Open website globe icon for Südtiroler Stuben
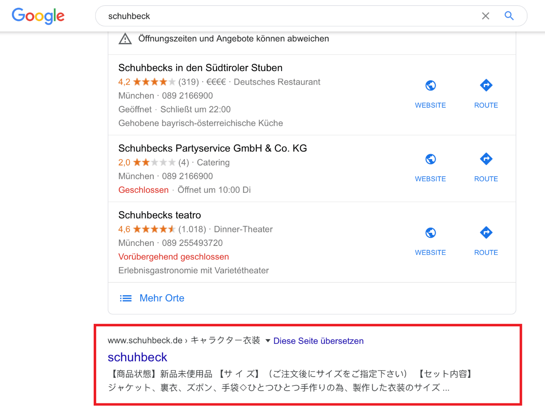This screenshot has height=411, width=545. (430, 86)
